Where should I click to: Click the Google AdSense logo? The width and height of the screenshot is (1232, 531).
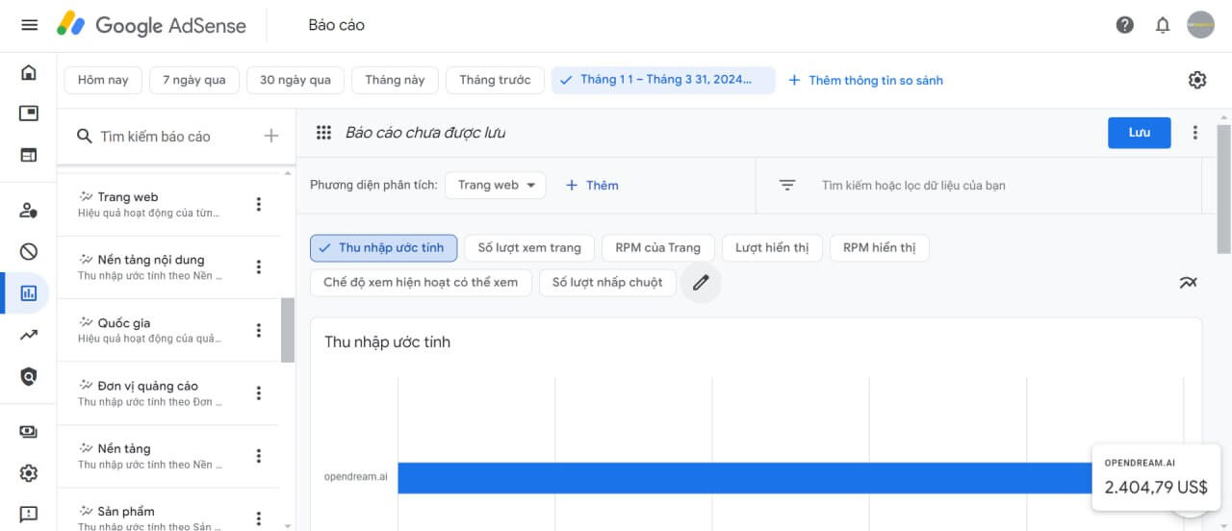pos(151,25)
